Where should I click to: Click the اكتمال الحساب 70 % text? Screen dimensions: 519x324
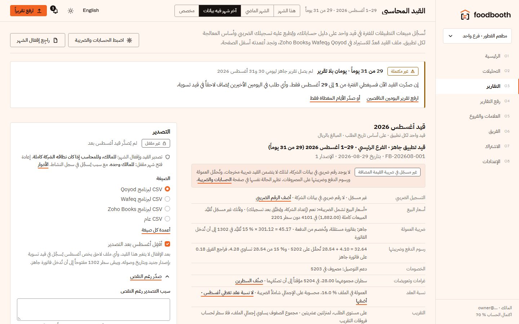[494, 315]
